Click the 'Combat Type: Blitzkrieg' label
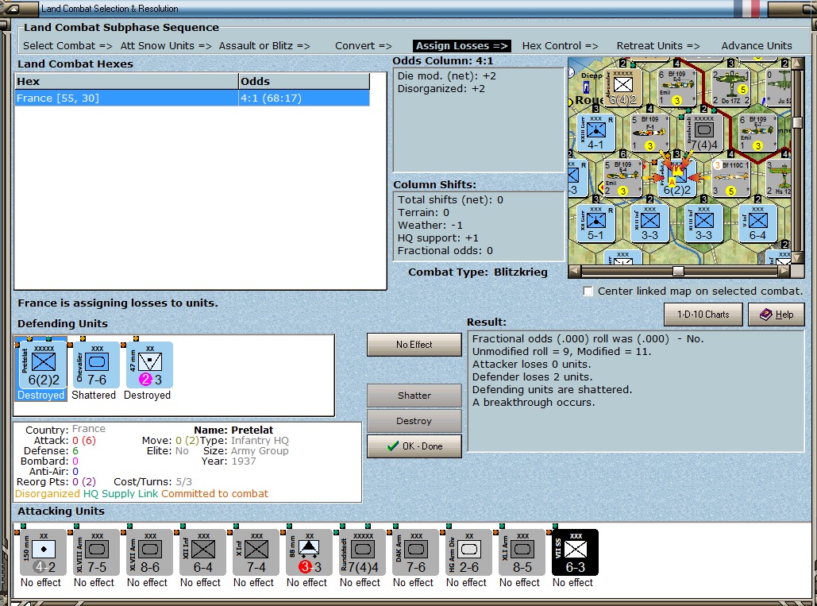 pos(478,272)
